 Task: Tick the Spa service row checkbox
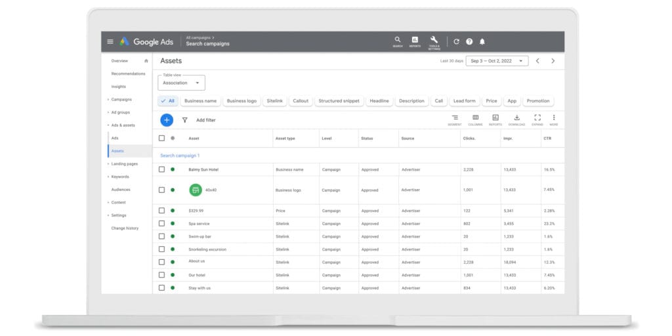(x=161, y=223)
